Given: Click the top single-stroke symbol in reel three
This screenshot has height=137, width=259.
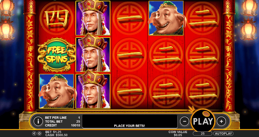Looking at the screenshot, I should click(129, 18).
